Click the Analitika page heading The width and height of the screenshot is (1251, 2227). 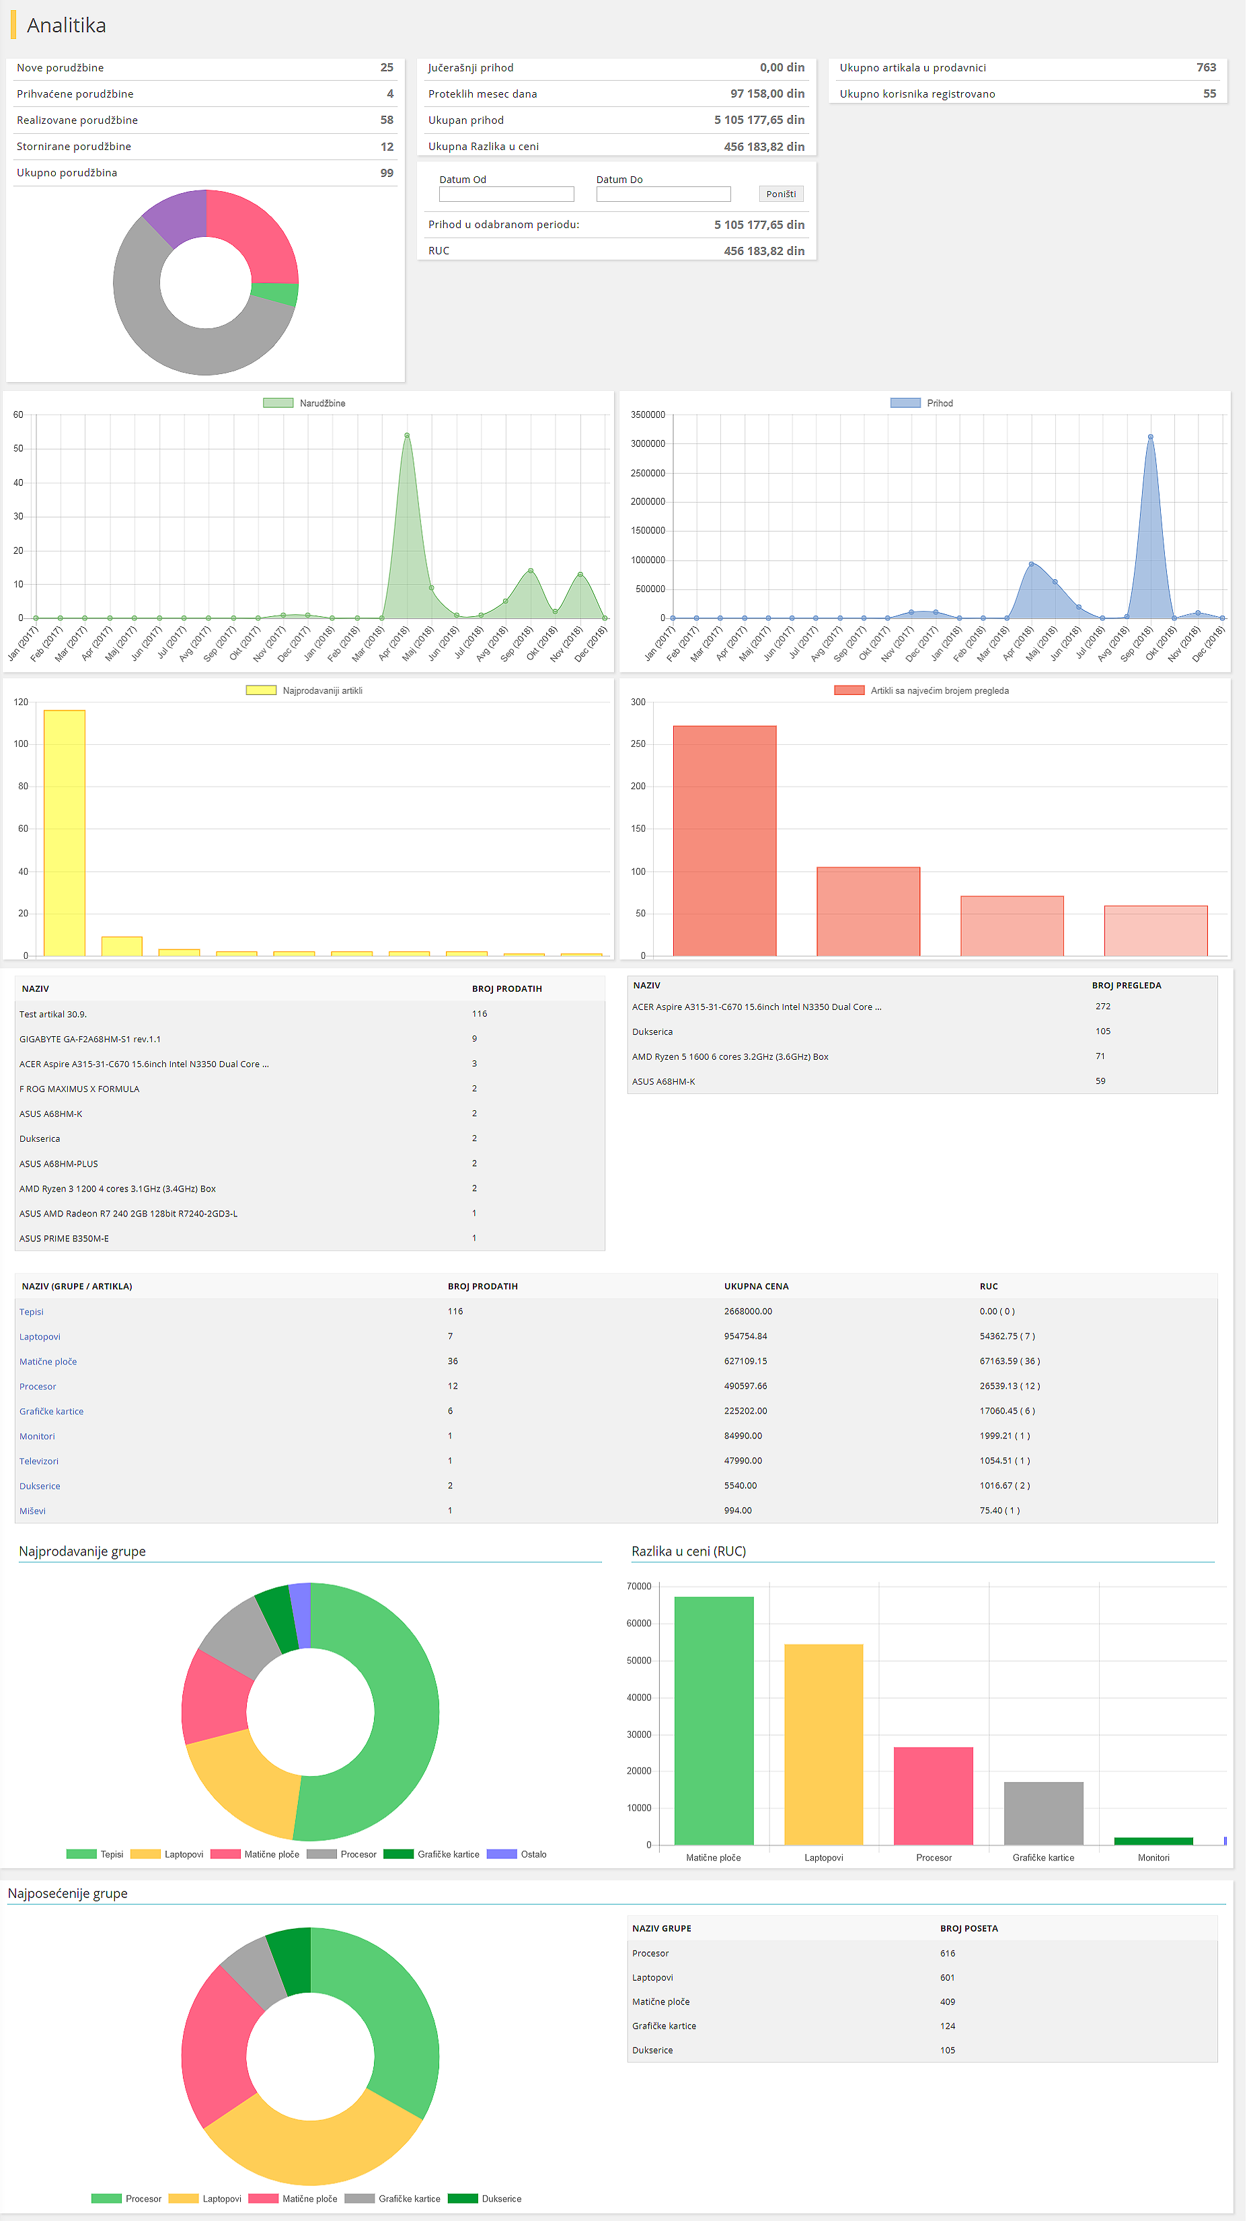point(67,25)
